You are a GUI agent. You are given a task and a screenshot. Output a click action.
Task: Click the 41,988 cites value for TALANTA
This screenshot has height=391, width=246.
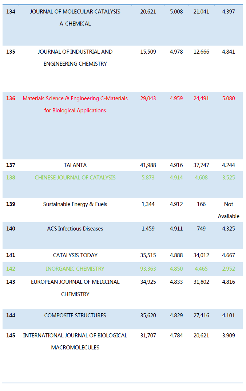(148, 165)
